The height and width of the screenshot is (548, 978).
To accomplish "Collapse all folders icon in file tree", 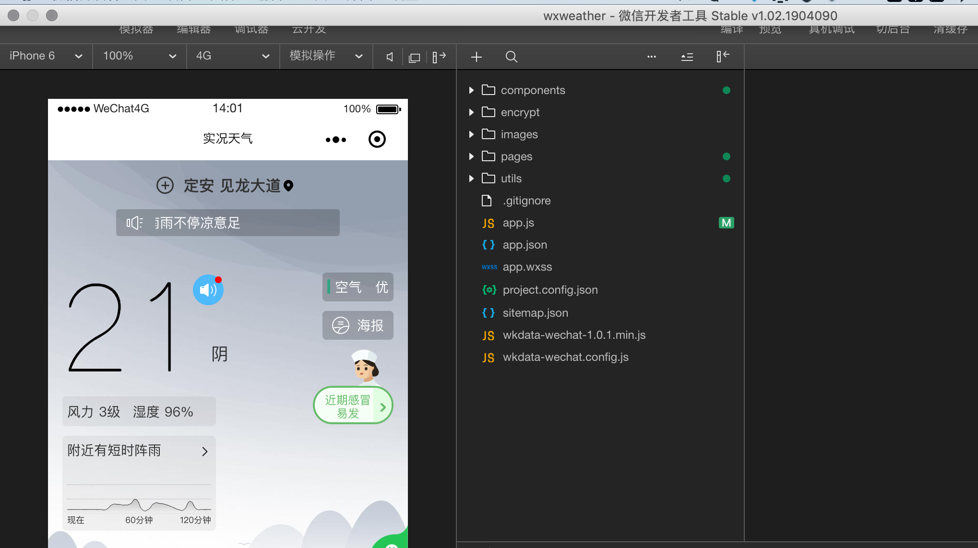I will [x=687, y=57].
